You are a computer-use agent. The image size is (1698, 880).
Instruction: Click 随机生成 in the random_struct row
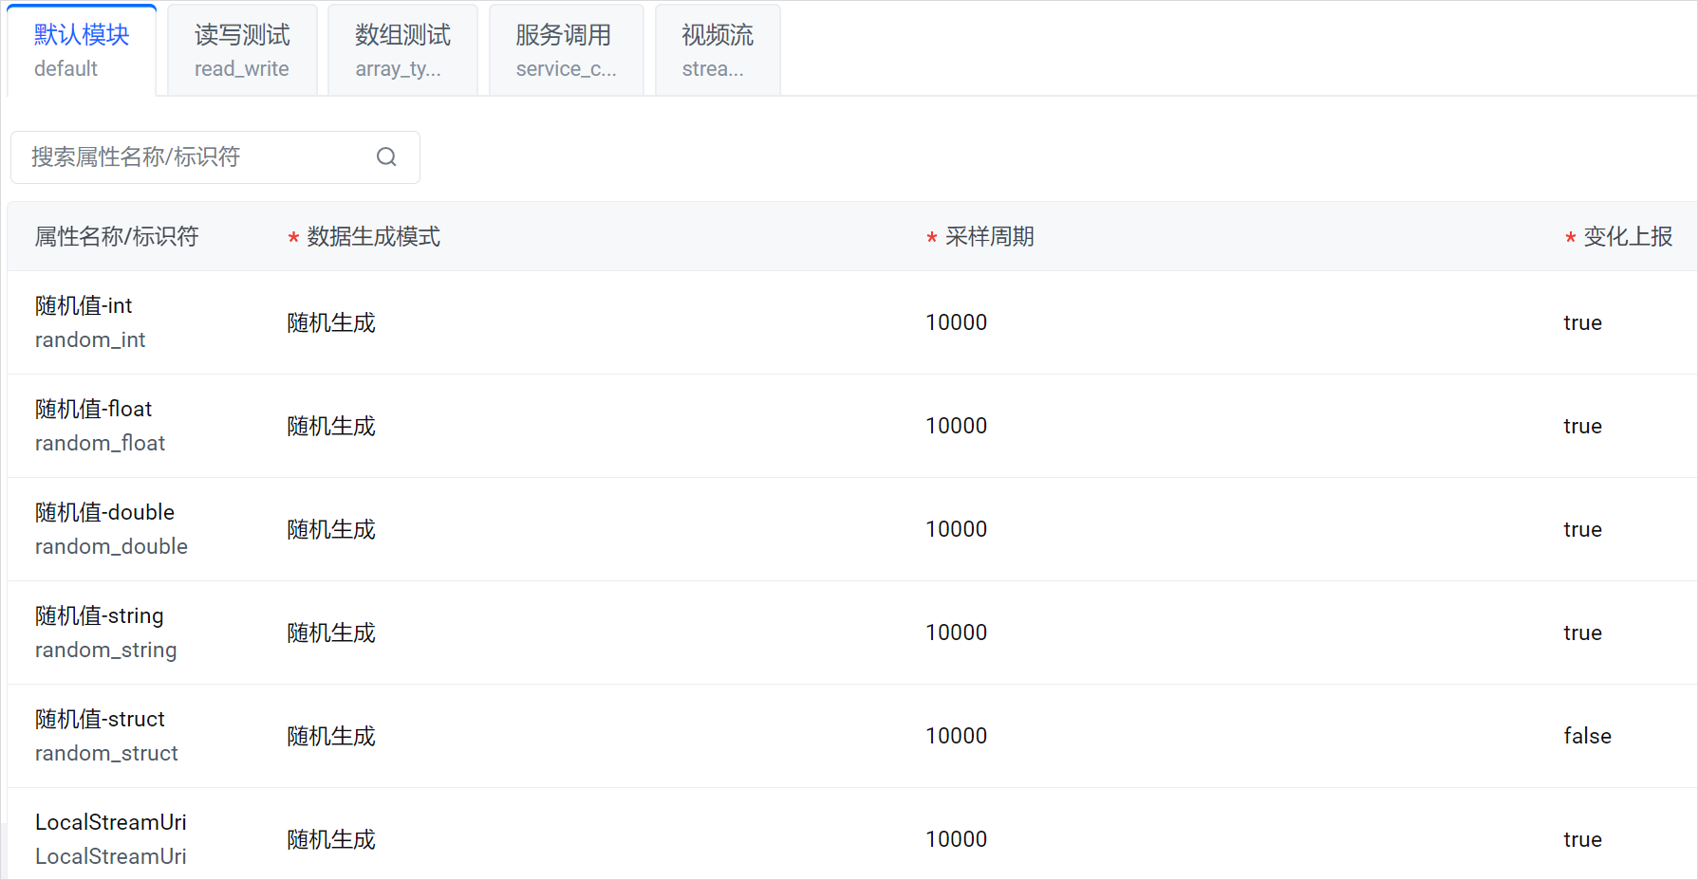point(331,736)
